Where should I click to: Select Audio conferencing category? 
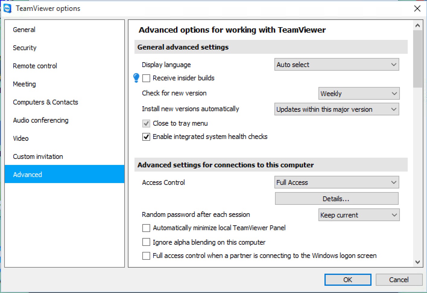65,120
